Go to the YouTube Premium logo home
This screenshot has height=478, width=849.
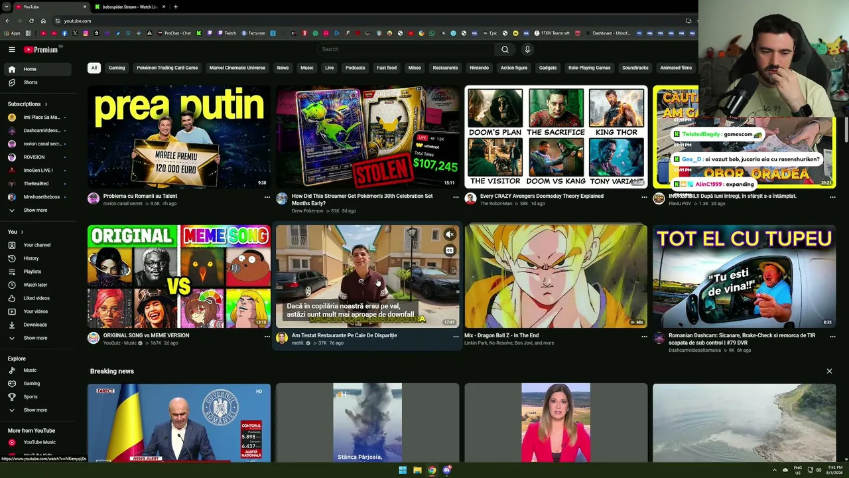41,49
